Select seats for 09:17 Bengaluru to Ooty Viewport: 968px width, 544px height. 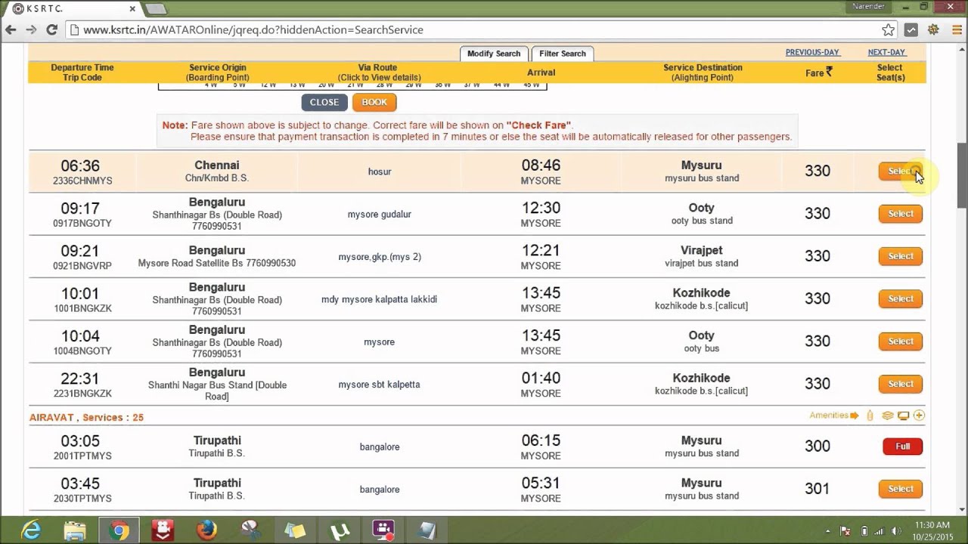(x=901, y=214)
